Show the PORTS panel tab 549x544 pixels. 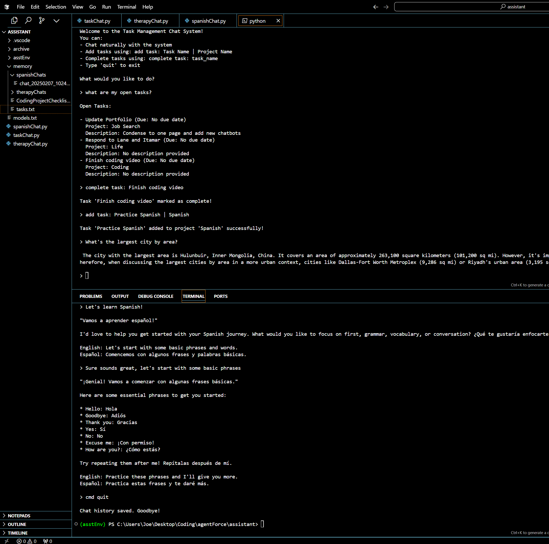220,296
